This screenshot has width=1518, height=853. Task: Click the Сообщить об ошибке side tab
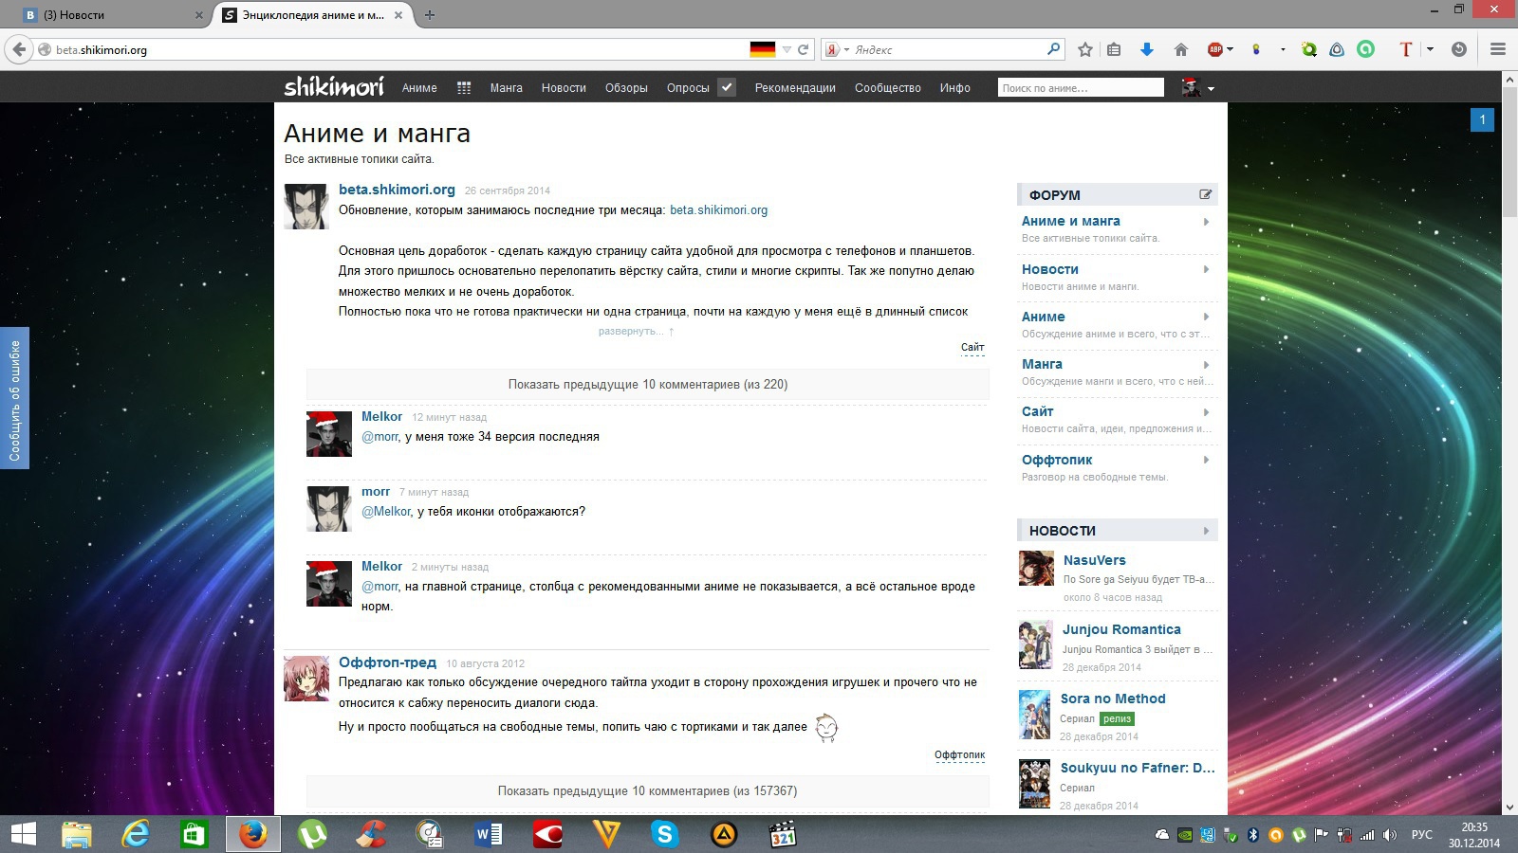coord(14,398)
